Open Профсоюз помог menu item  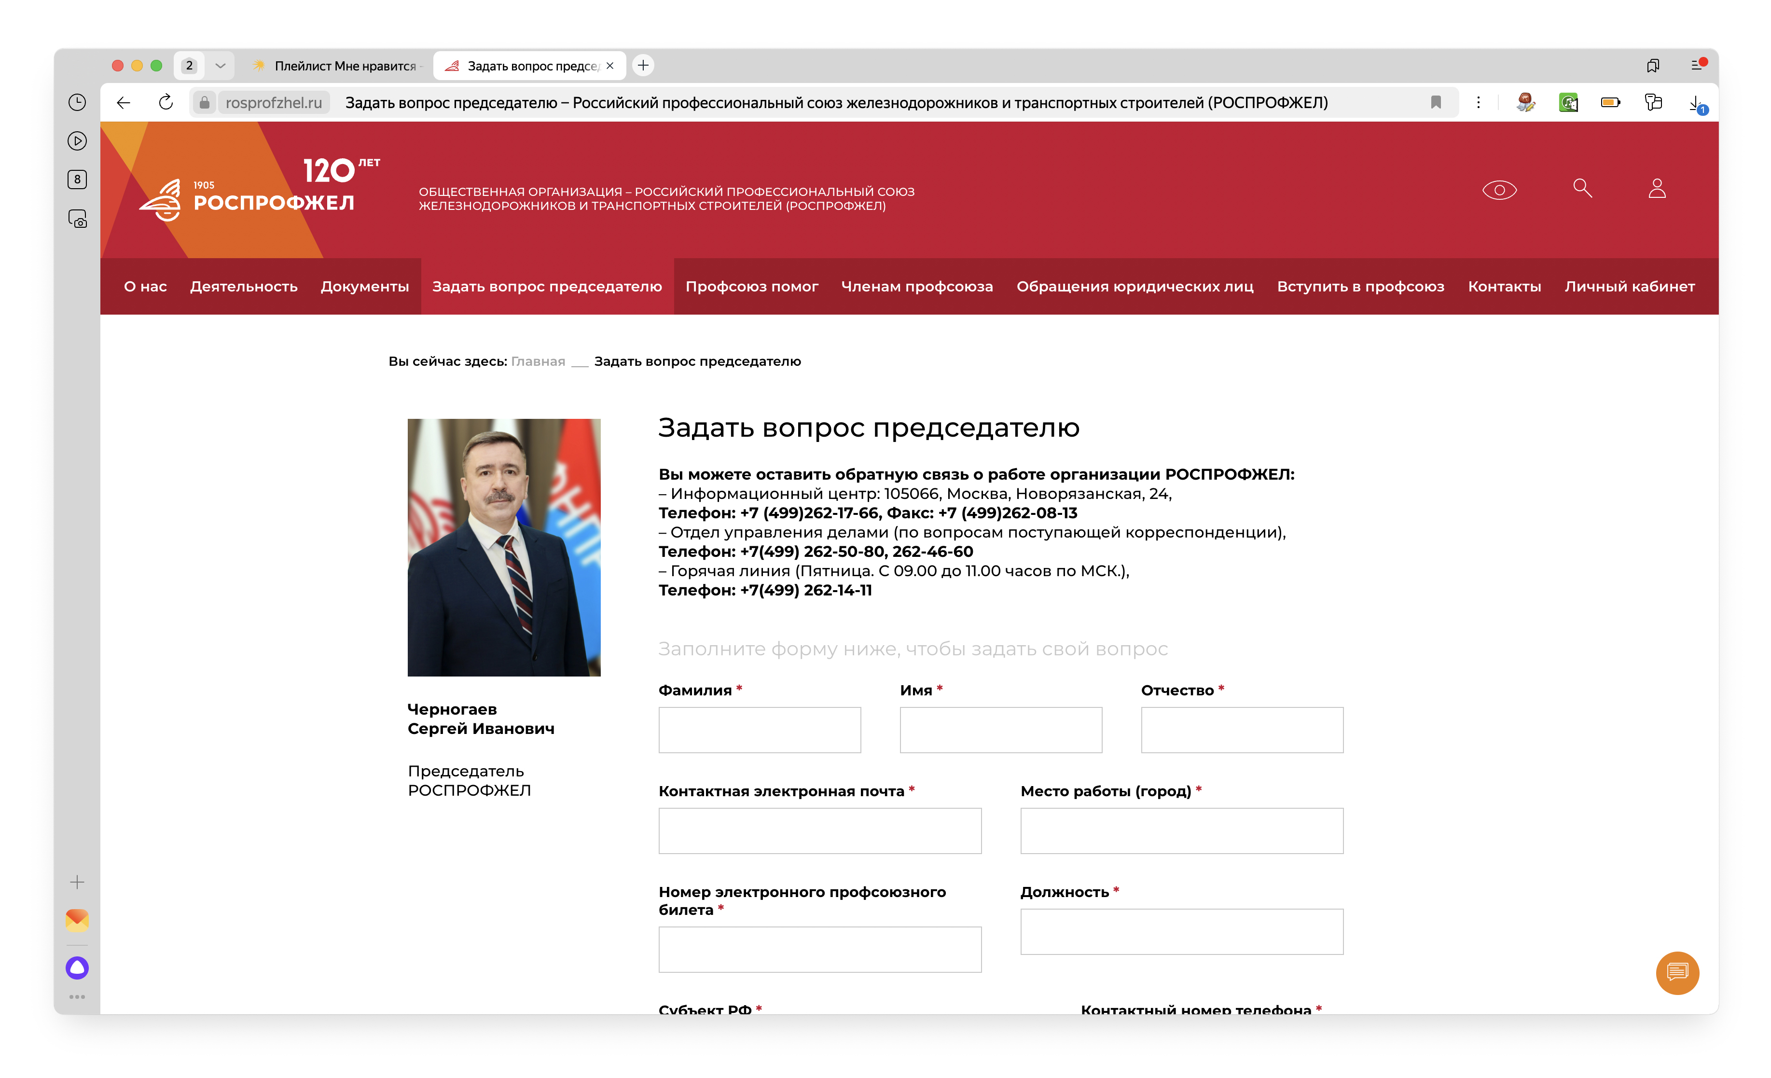coord(751,286)
